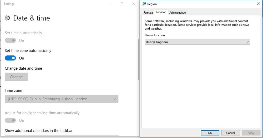Click the Settings gear icon beside Date & time
Image resolution: width=263 pixels, height=138 pixels.
[7, 18]
